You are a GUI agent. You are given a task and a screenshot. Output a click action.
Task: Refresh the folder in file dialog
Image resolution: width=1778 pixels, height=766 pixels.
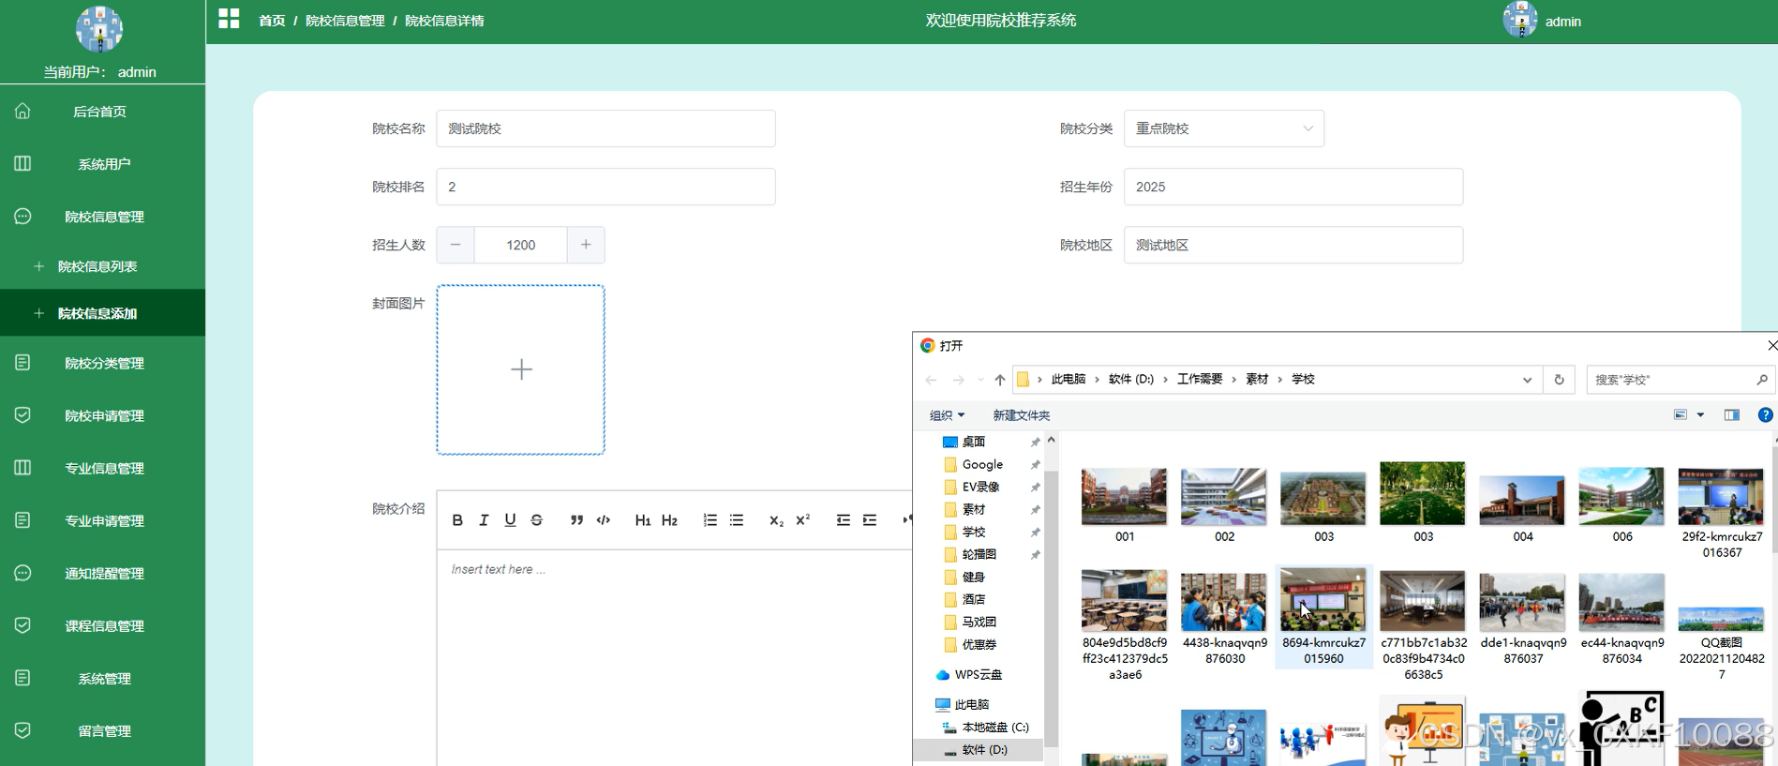tap(1560, 380)
